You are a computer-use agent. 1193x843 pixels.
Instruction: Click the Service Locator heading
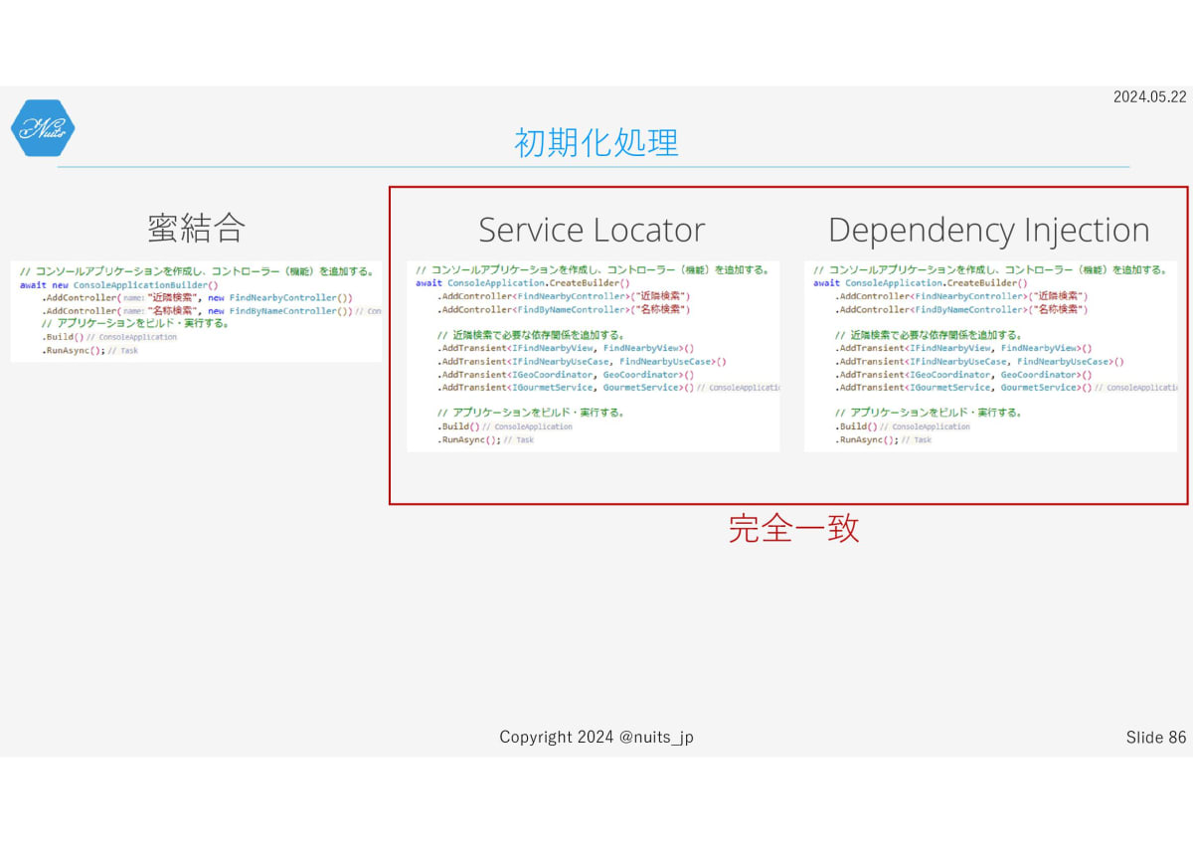pyautogui.click(x=592, y=230)
